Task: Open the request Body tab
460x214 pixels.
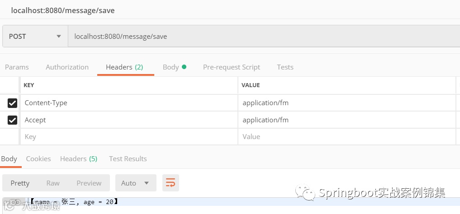Action: click(x=171, y=67)
